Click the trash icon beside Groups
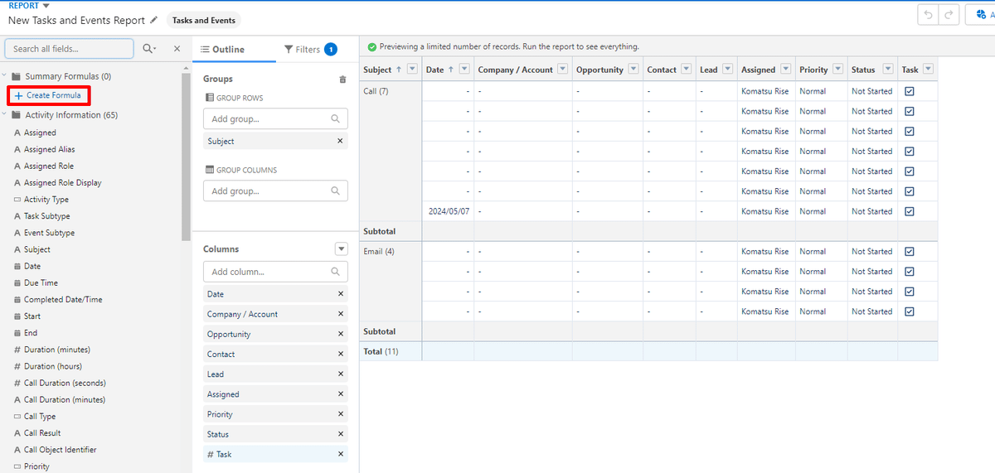 tap(342, 80)
